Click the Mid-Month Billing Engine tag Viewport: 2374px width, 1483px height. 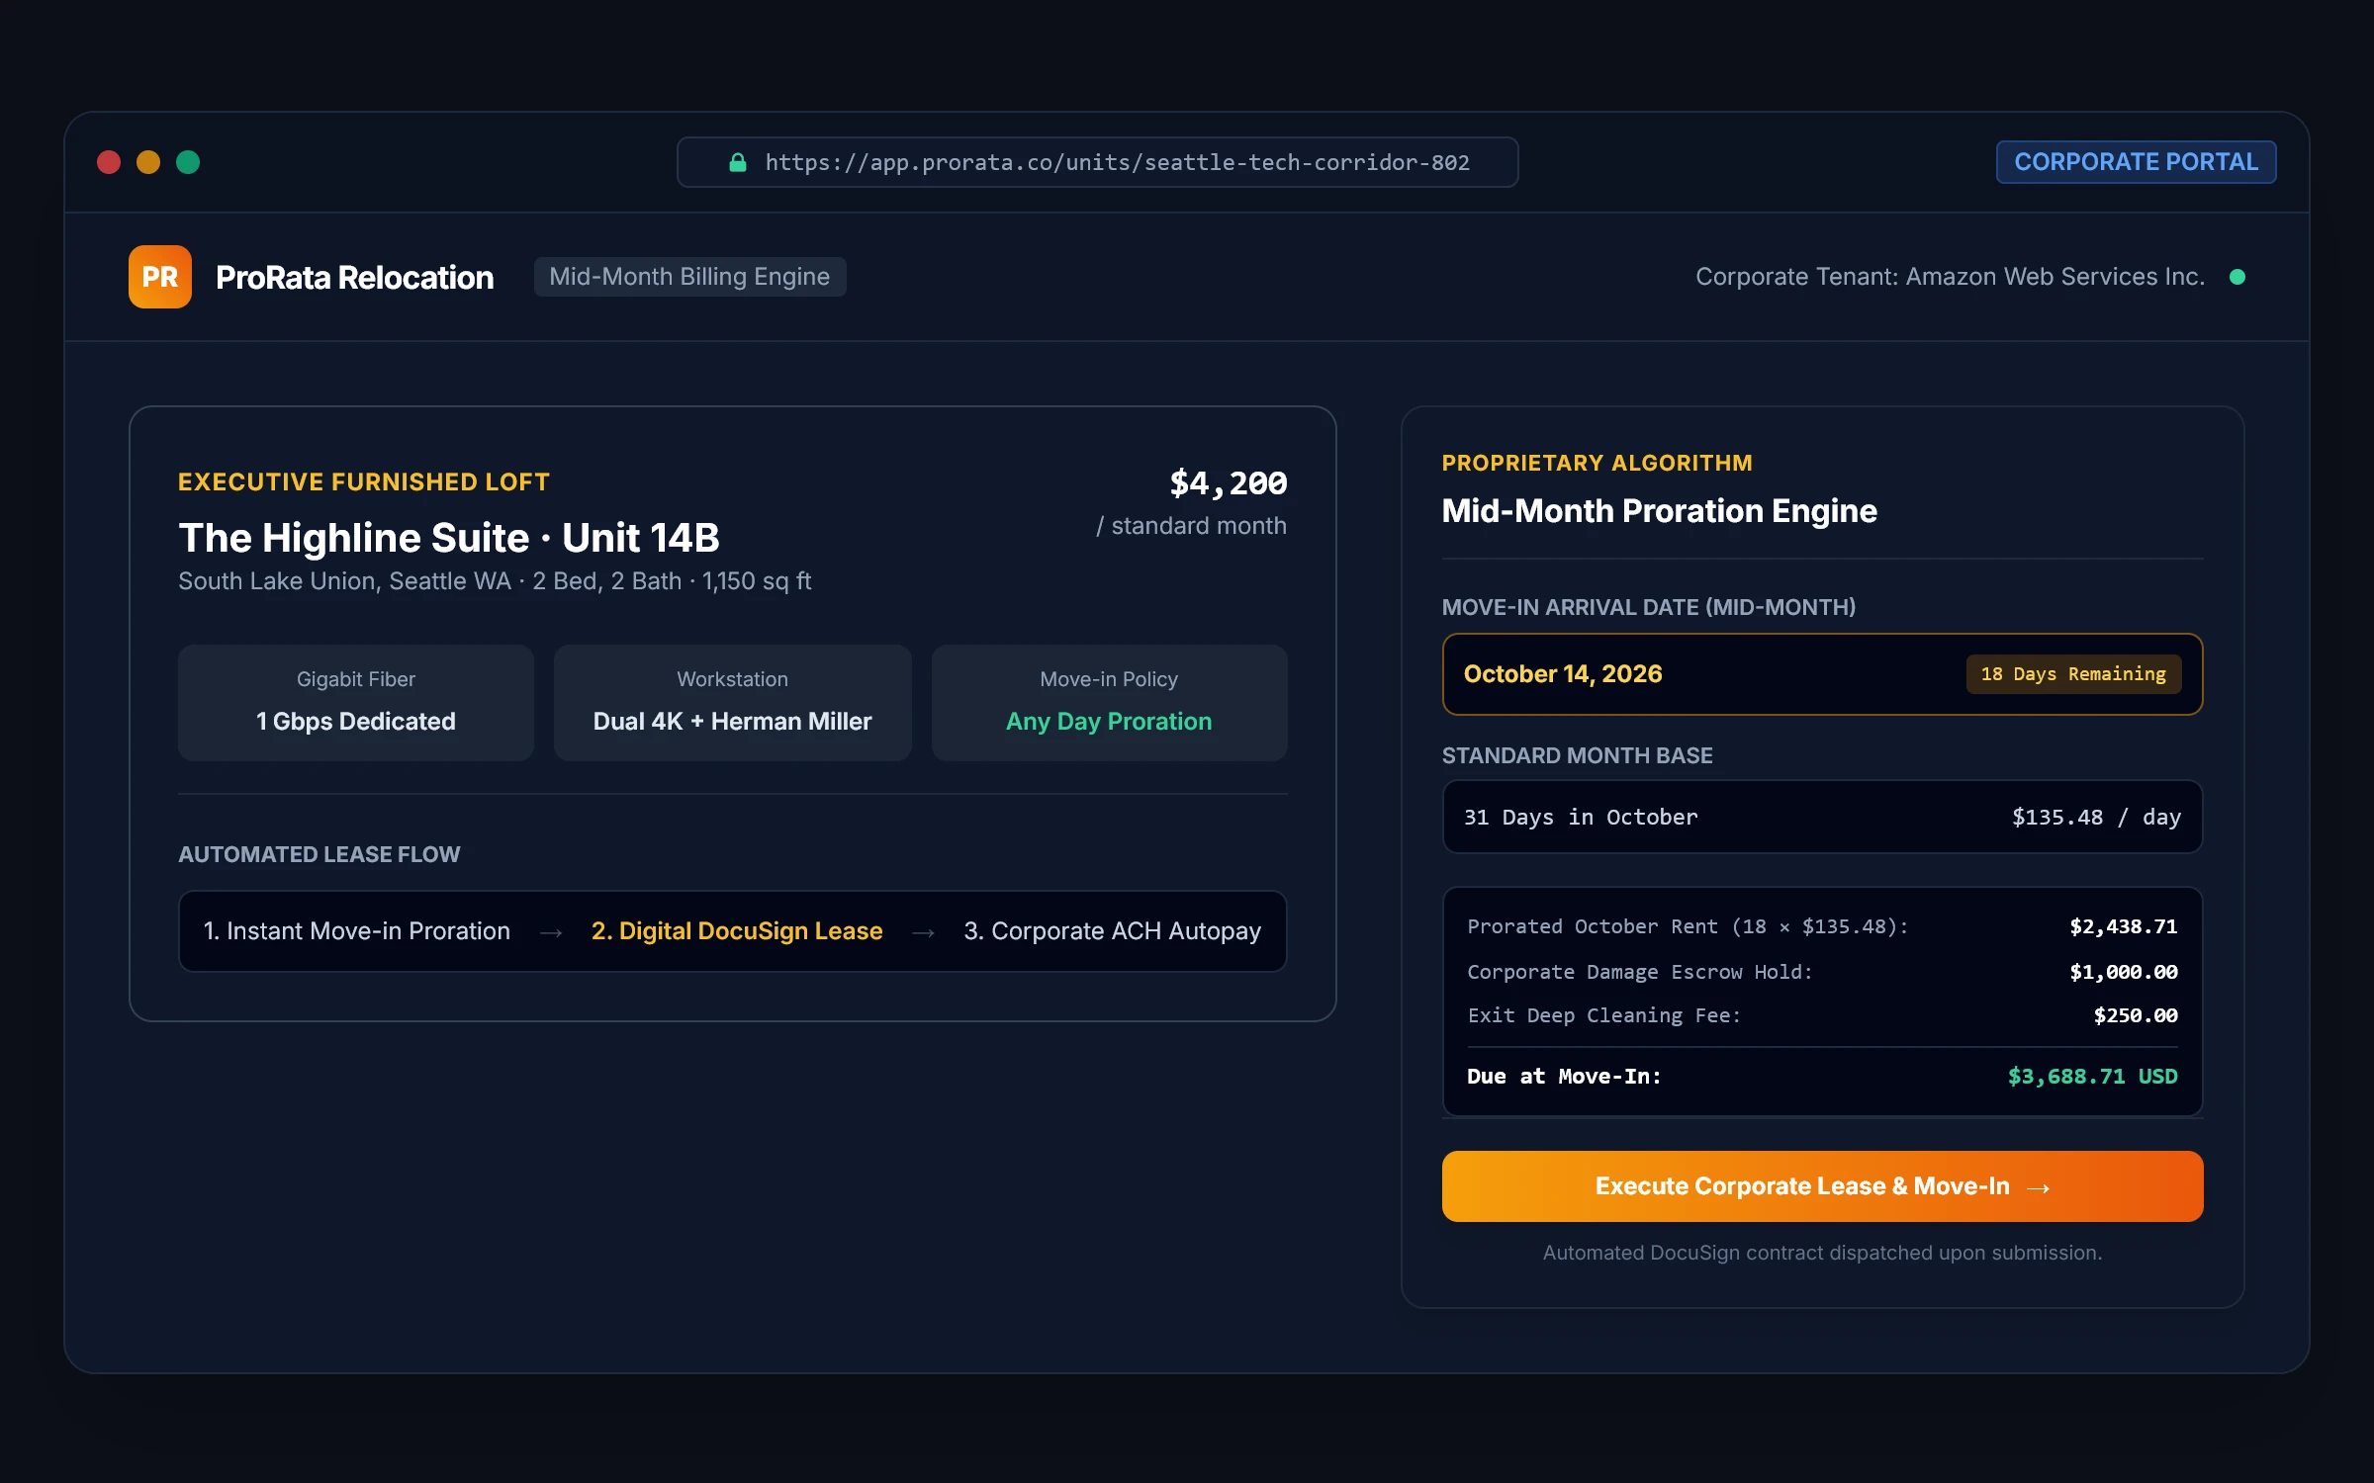pyautogui.click(x=689, y=277)
